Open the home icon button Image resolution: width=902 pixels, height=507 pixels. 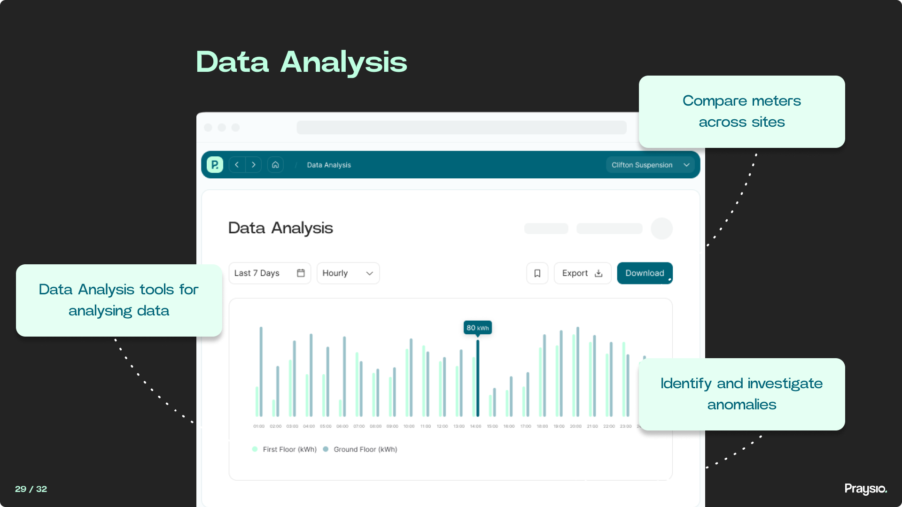(275, 165)
